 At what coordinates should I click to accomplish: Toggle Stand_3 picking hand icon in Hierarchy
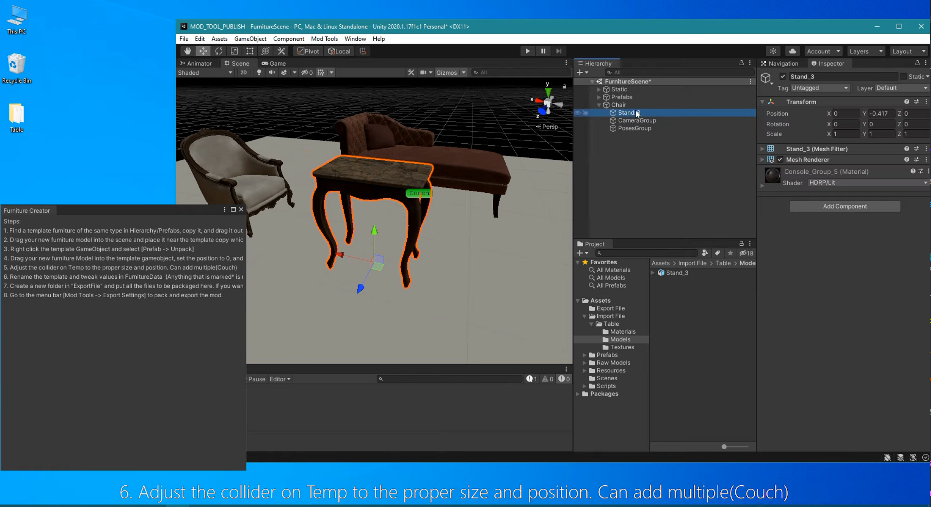586,113
